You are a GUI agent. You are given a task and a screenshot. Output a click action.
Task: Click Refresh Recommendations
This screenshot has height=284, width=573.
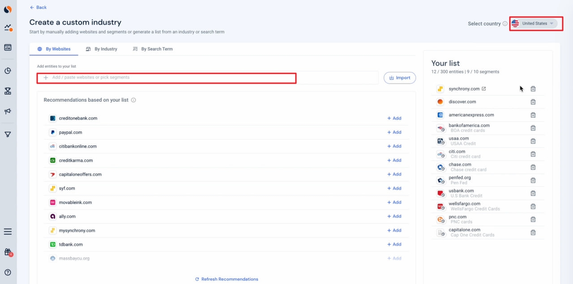point(227,279)
